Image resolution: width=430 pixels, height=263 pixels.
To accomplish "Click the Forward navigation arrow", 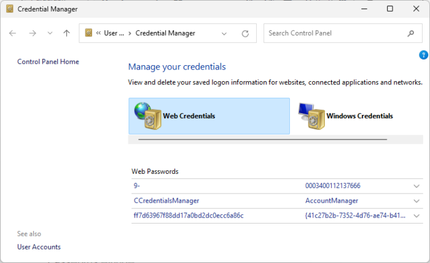I will click(x=33, y=33).
